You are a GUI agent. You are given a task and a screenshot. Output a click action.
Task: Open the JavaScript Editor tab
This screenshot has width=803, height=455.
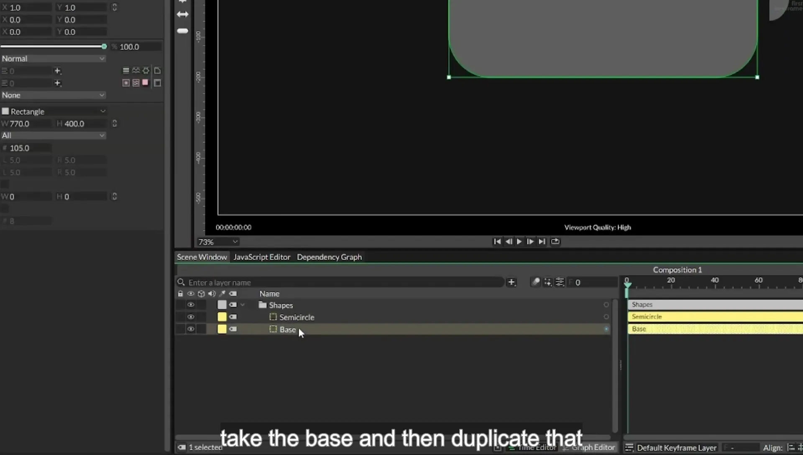pos(262,257)
